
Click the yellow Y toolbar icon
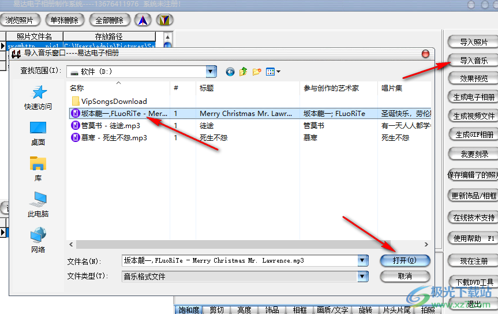(164, 20)
